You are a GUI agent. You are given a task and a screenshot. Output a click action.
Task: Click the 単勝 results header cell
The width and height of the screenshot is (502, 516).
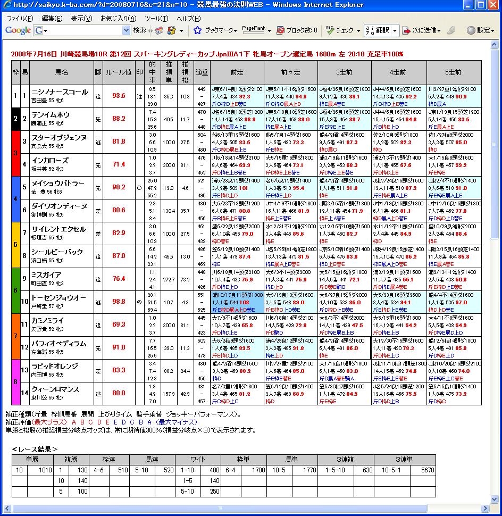[32, 460]
